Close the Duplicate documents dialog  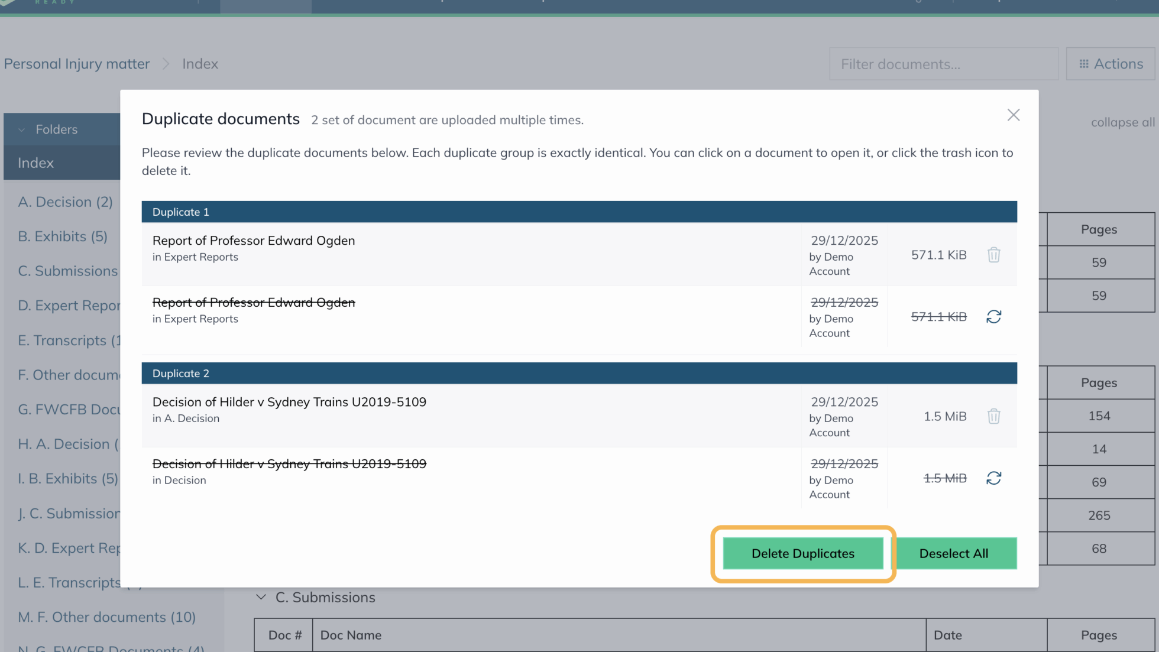click(1014, 115)
